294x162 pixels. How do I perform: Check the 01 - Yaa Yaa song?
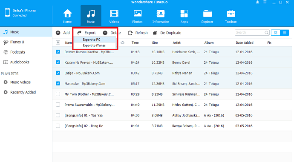58,115
